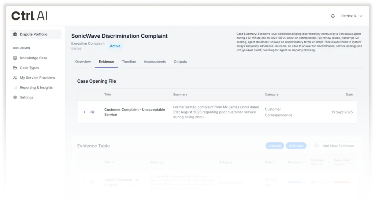This screenshot has height=210, width=375.
Task: Click the notification bell icon
Action: (333, 16)
